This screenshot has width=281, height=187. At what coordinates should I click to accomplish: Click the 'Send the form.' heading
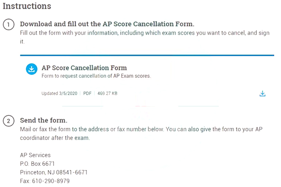pos(44,120)
